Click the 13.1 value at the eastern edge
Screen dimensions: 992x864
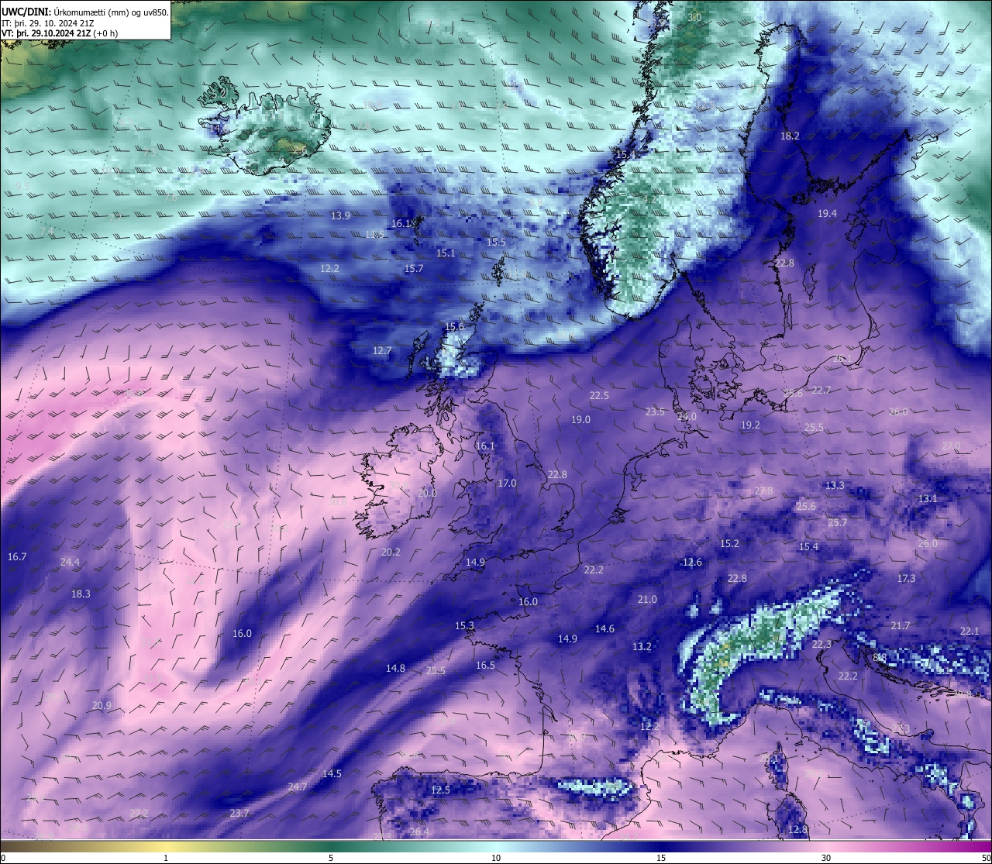pyautogui.click(x=928, y=498)
